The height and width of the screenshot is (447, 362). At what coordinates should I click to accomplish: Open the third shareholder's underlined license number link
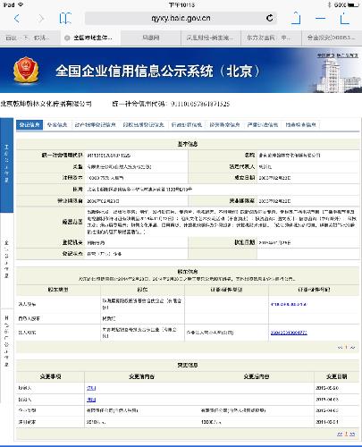point(289,333)
